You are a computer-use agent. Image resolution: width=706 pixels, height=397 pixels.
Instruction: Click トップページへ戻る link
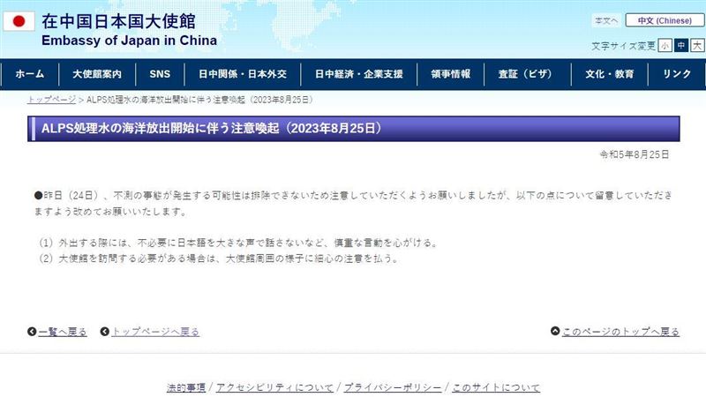click(x=155, y=332)
